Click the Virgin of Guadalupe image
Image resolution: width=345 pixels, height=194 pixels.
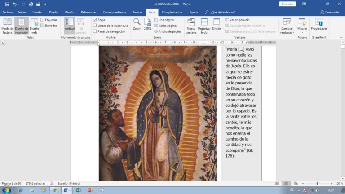(158, 113)
